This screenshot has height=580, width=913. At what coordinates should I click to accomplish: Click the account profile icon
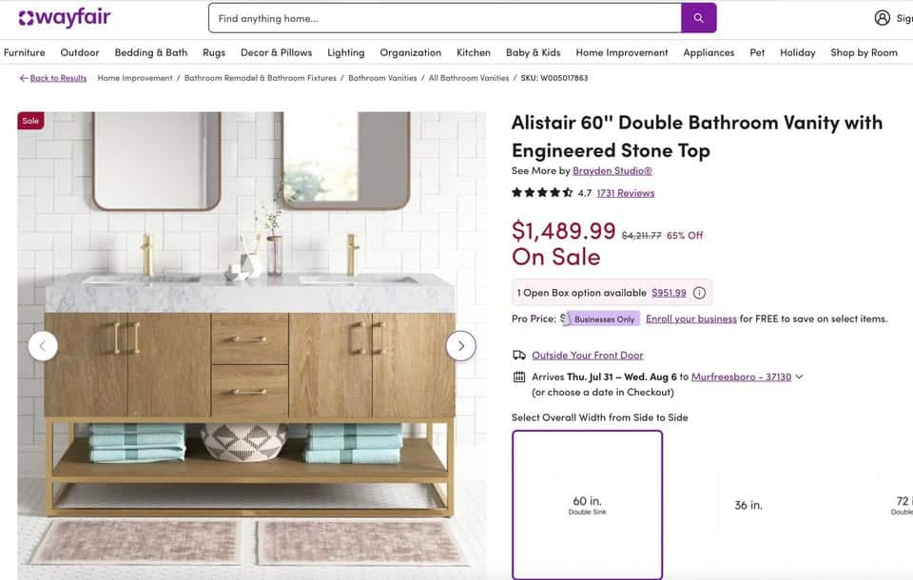point(883,18)
